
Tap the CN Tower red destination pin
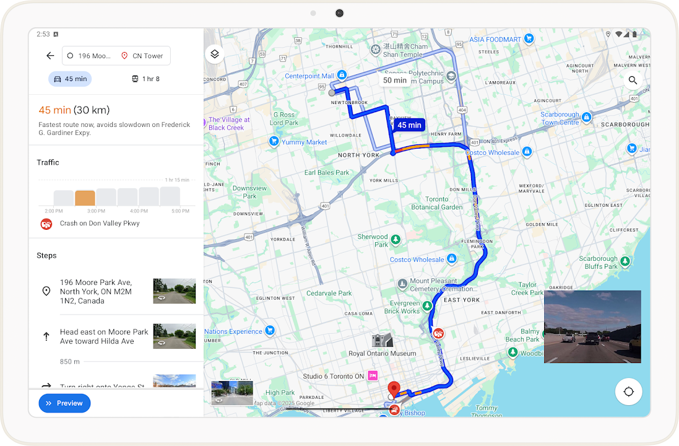(392, 390)
